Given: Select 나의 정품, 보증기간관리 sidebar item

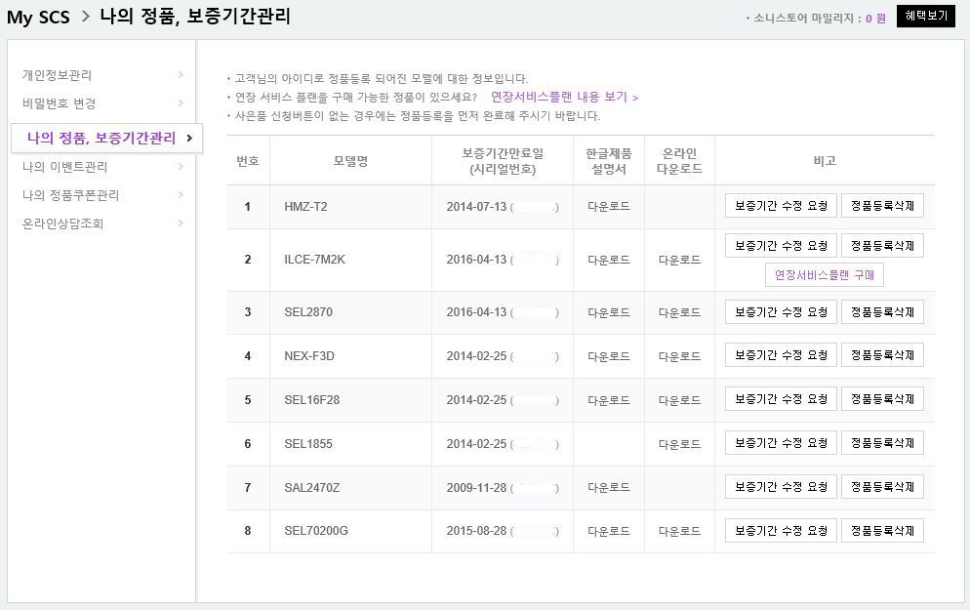Looking at the screenshot, I should [101, 138].
